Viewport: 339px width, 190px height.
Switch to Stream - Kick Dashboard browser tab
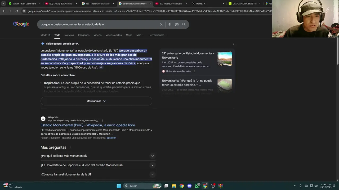(x=24, y=4)
